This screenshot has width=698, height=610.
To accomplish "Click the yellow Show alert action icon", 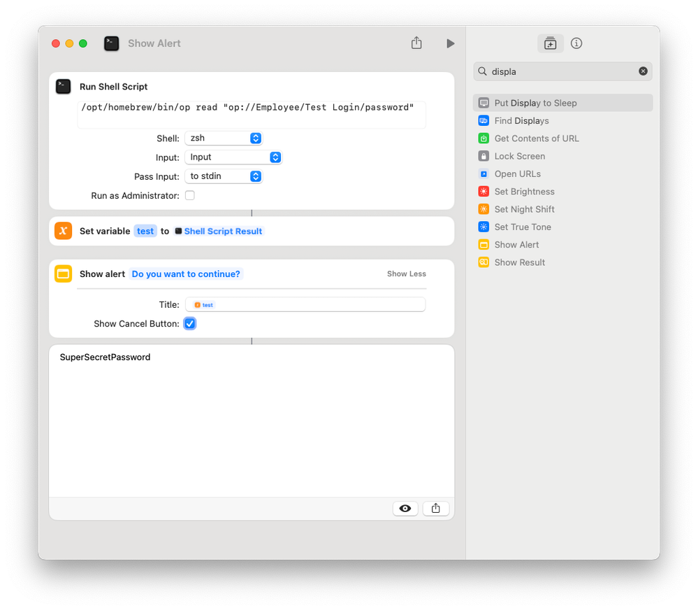I will [63, 274].
